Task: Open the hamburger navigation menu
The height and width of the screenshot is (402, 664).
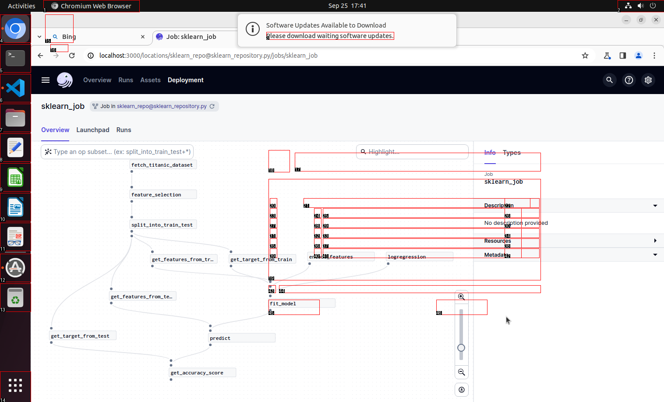Action: click(x=46, y=80)
